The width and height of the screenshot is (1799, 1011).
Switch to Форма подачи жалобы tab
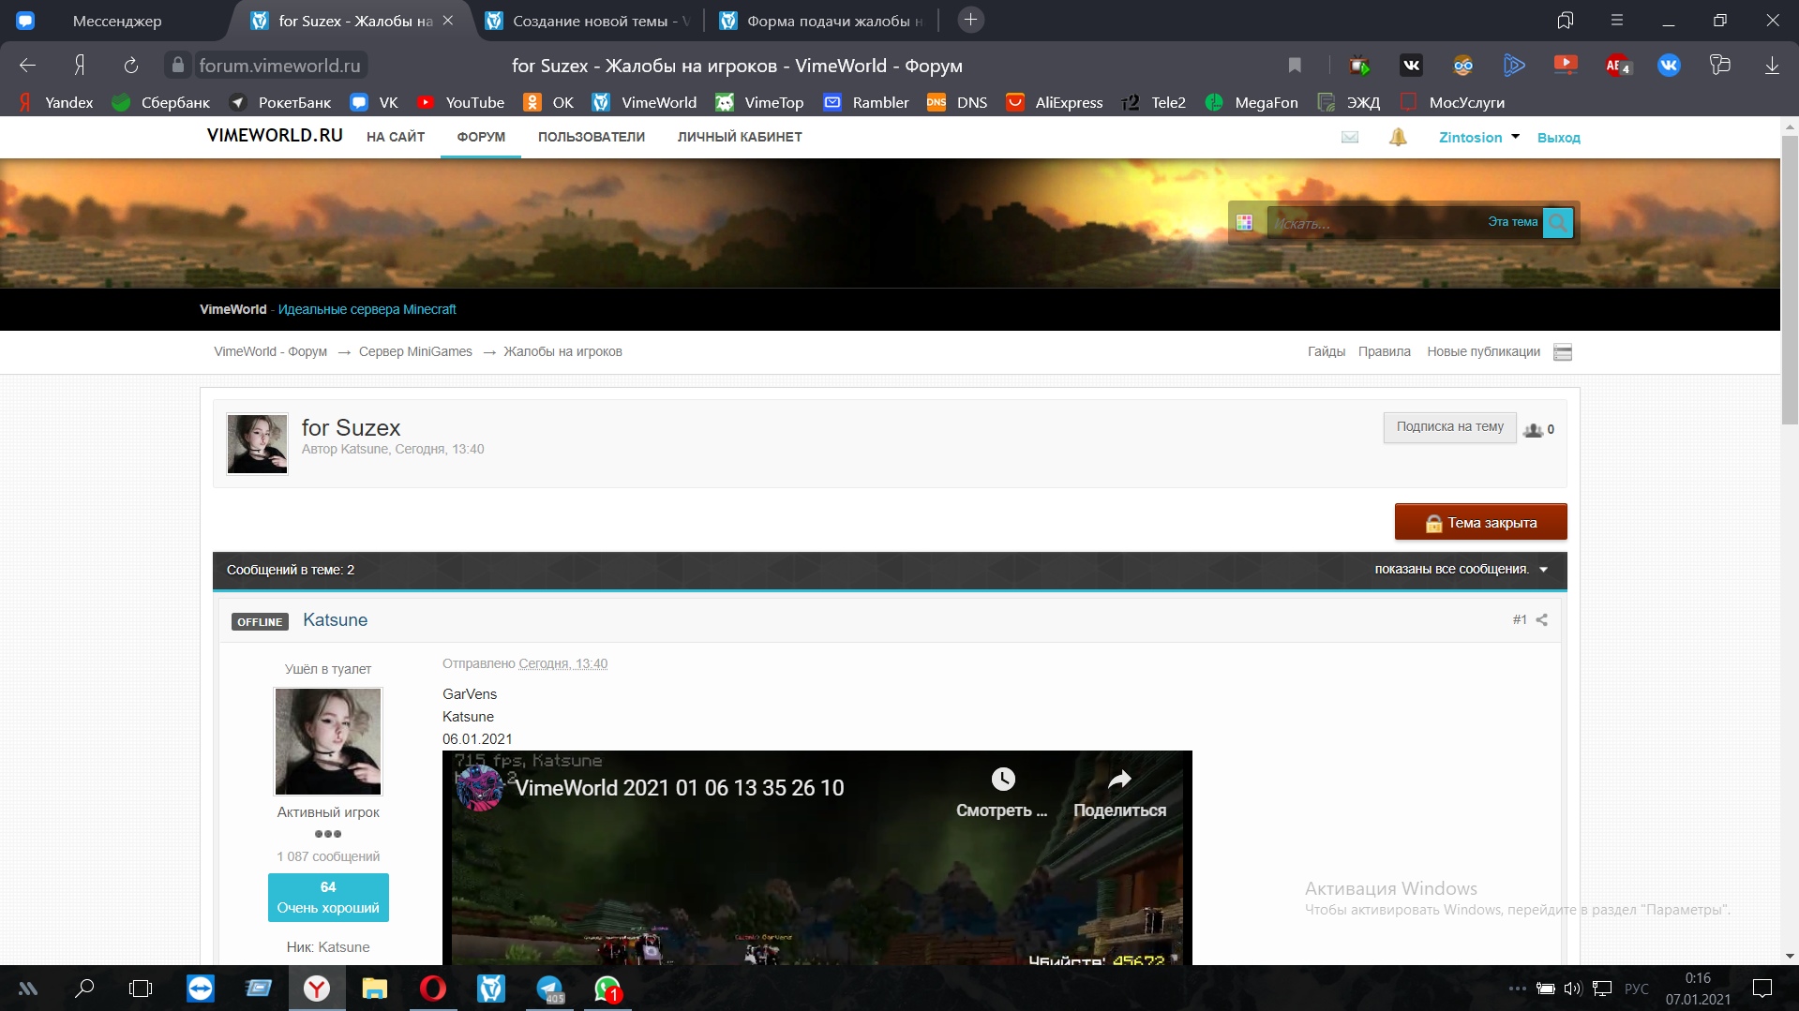point(819,21)
